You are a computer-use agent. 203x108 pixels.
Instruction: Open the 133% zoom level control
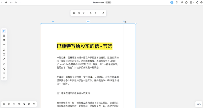(x=198, y=104)
